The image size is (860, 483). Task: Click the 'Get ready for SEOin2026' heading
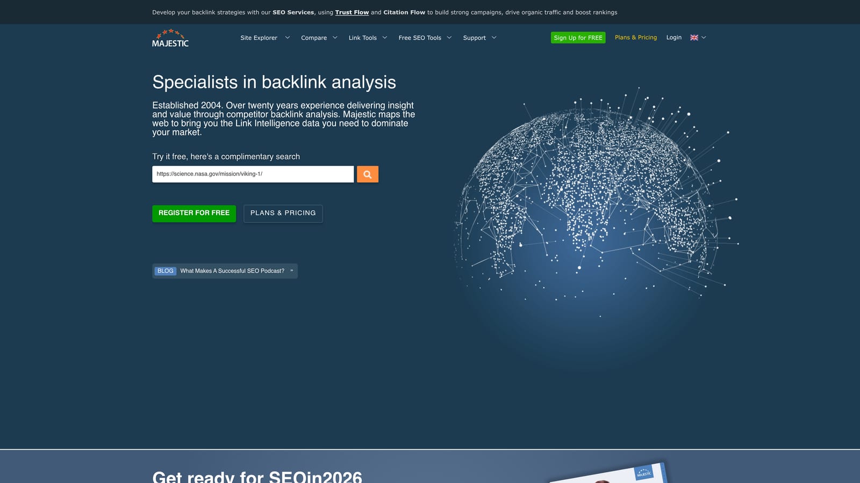point(257,477)
